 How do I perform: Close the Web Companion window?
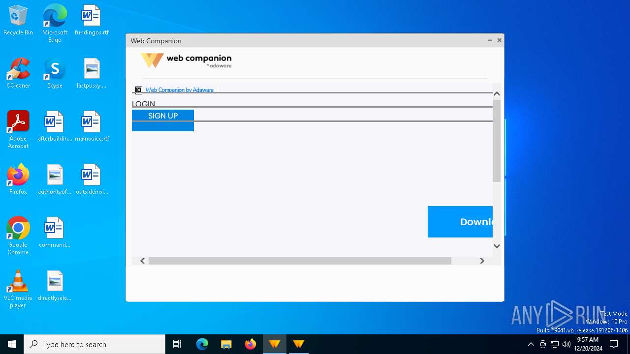coord(499,40)
